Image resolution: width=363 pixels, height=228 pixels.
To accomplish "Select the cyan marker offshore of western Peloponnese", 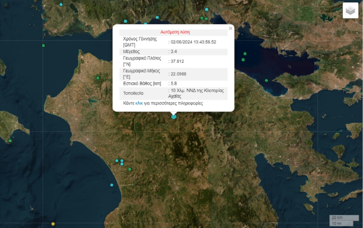I will coord(112,185).
